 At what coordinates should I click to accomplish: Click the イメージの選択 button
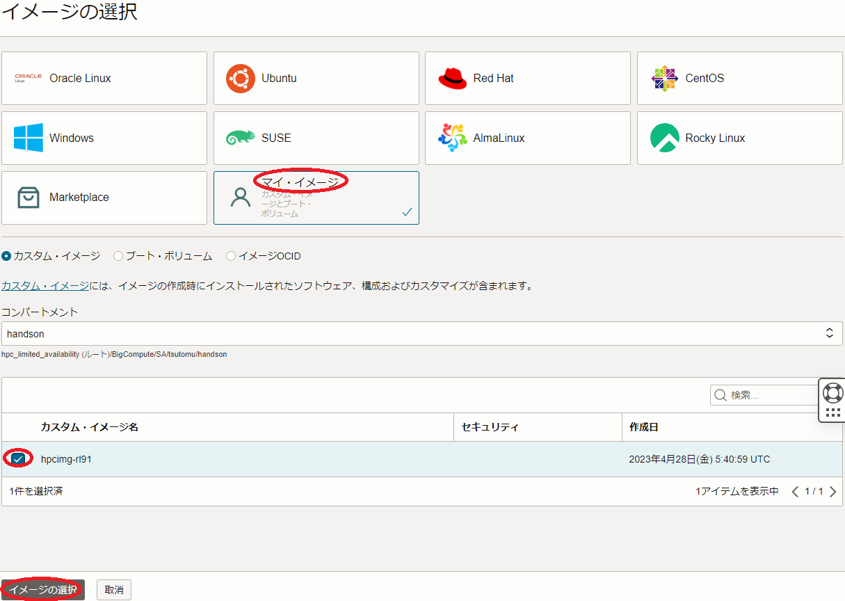click(42, 590)
